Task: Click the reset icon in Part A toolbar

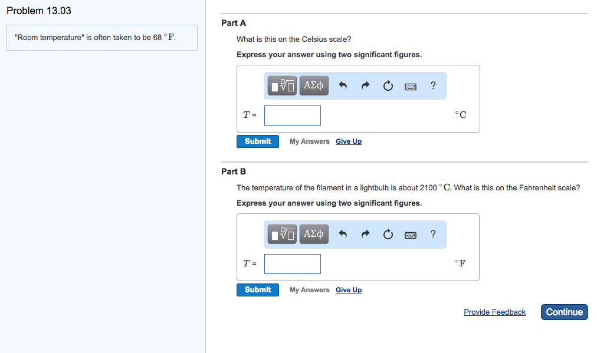Action: [388, 85]
